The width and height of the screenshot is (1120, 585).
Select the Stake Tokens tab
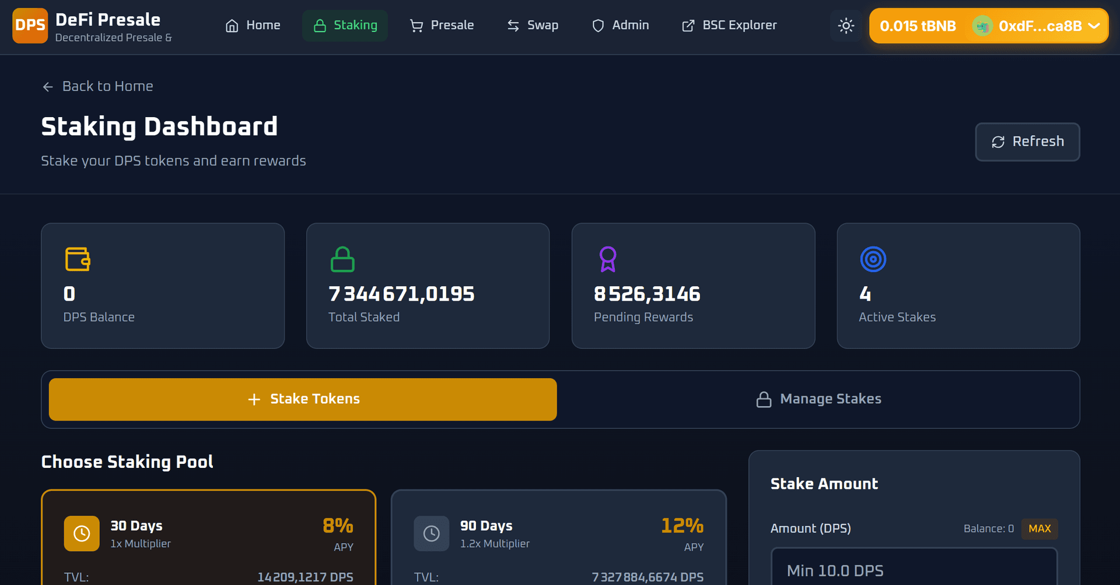[303, 399]
